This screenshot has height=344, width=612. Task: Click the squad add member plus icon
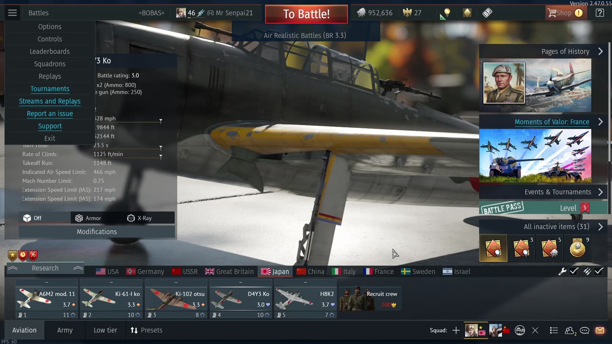(456, 330)
